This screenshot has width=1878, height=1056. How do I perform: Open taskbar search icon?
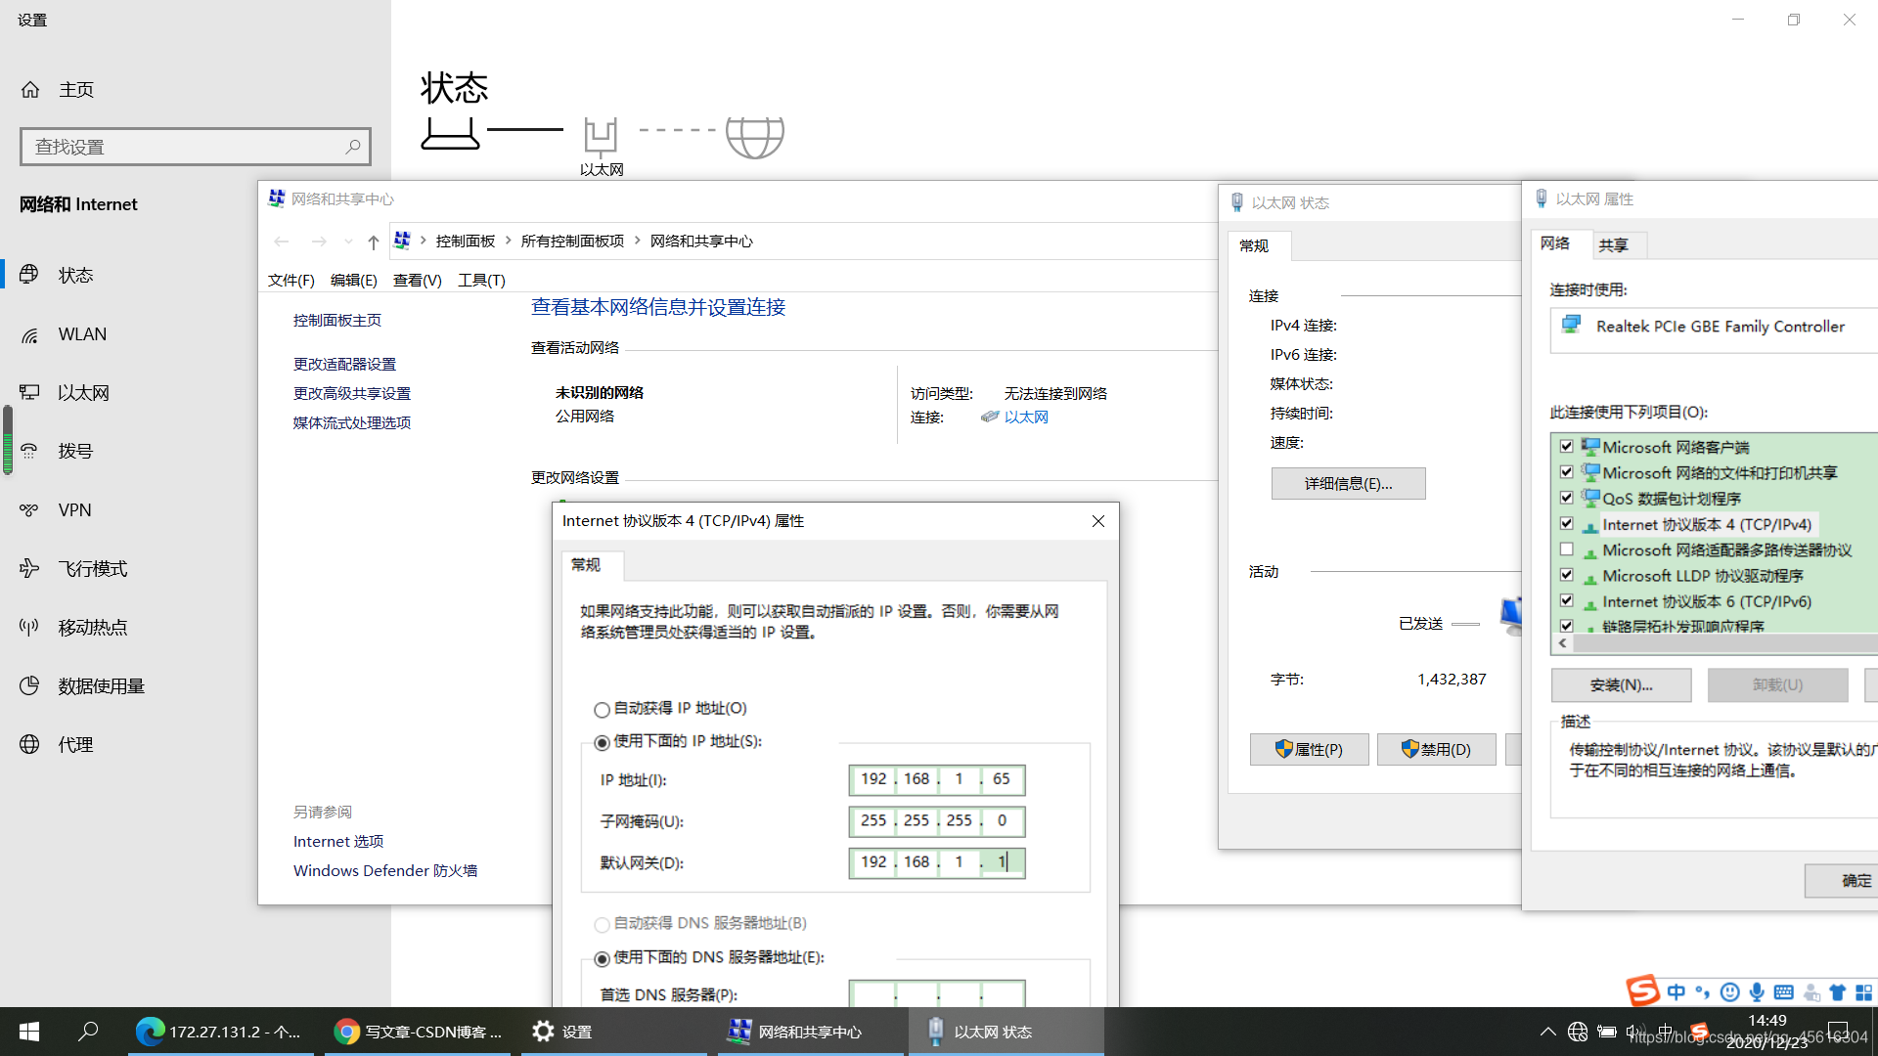pos(88,1032)
